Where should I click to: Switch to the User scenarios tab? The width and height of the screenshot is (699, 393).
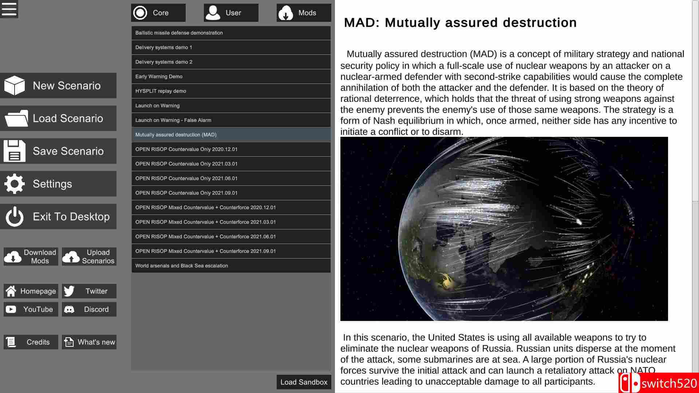tap(231, 13)
